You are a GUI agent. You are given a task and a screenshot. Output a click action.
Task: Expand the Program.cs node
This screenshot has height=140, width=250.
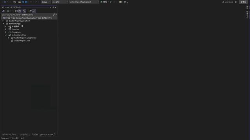(6, 32)
